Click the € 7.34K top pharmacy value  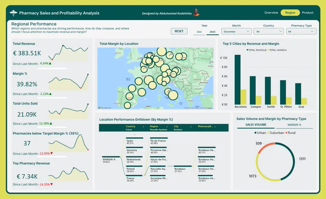[x=27, y=177]
